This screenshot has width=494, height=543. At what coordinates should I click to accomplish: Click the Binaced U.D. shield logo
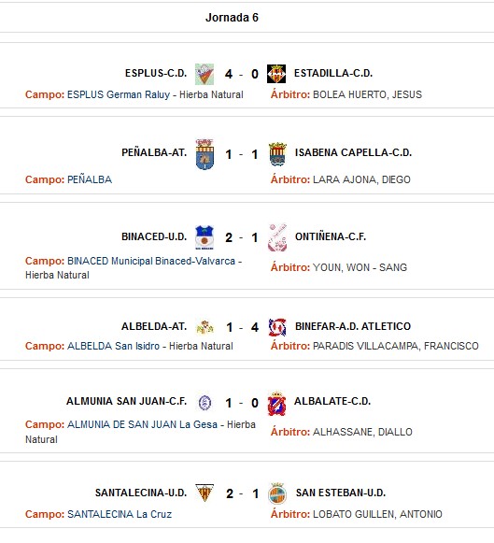tap(205, 237)
